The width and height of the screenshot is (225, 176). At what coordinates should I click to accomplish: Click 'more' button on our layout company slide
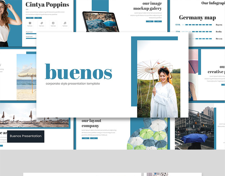click(85, 138)
